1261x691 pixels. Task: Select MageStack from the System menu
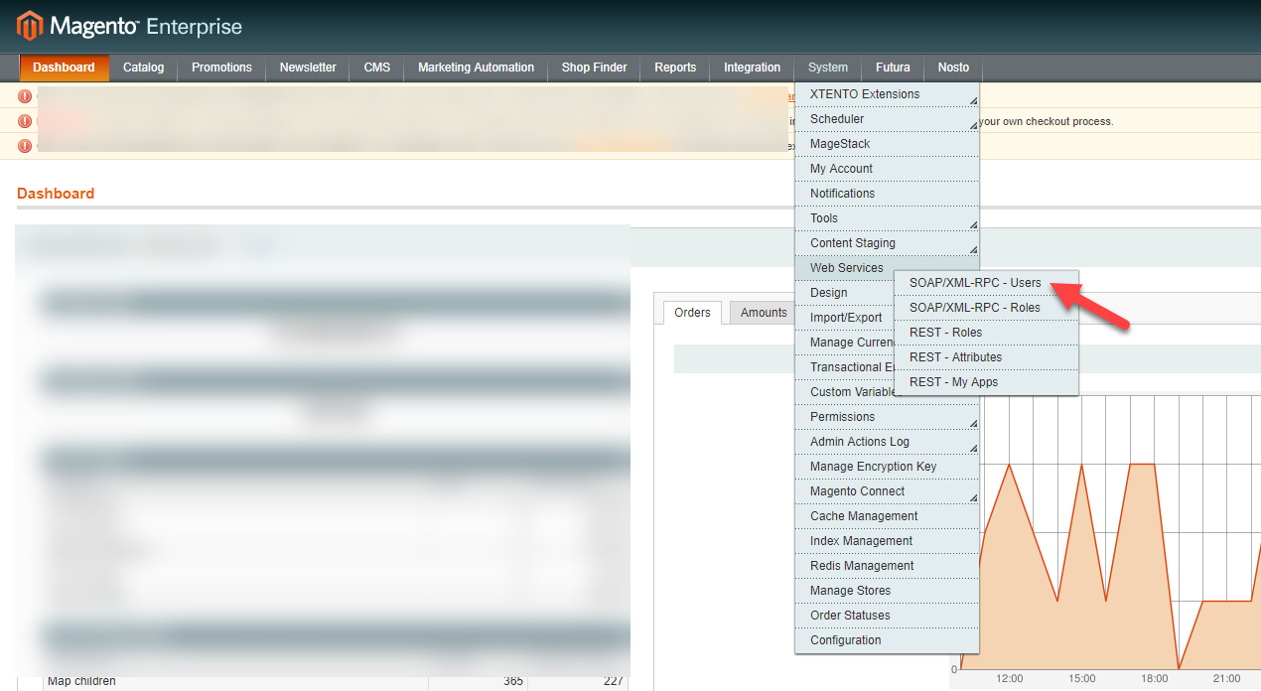[x=888, y=144]
